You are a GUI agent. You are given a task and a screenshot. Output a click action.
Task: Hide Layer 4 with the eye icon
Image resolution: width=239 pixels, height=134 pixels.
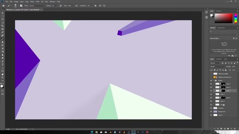[x=211, y=94]
